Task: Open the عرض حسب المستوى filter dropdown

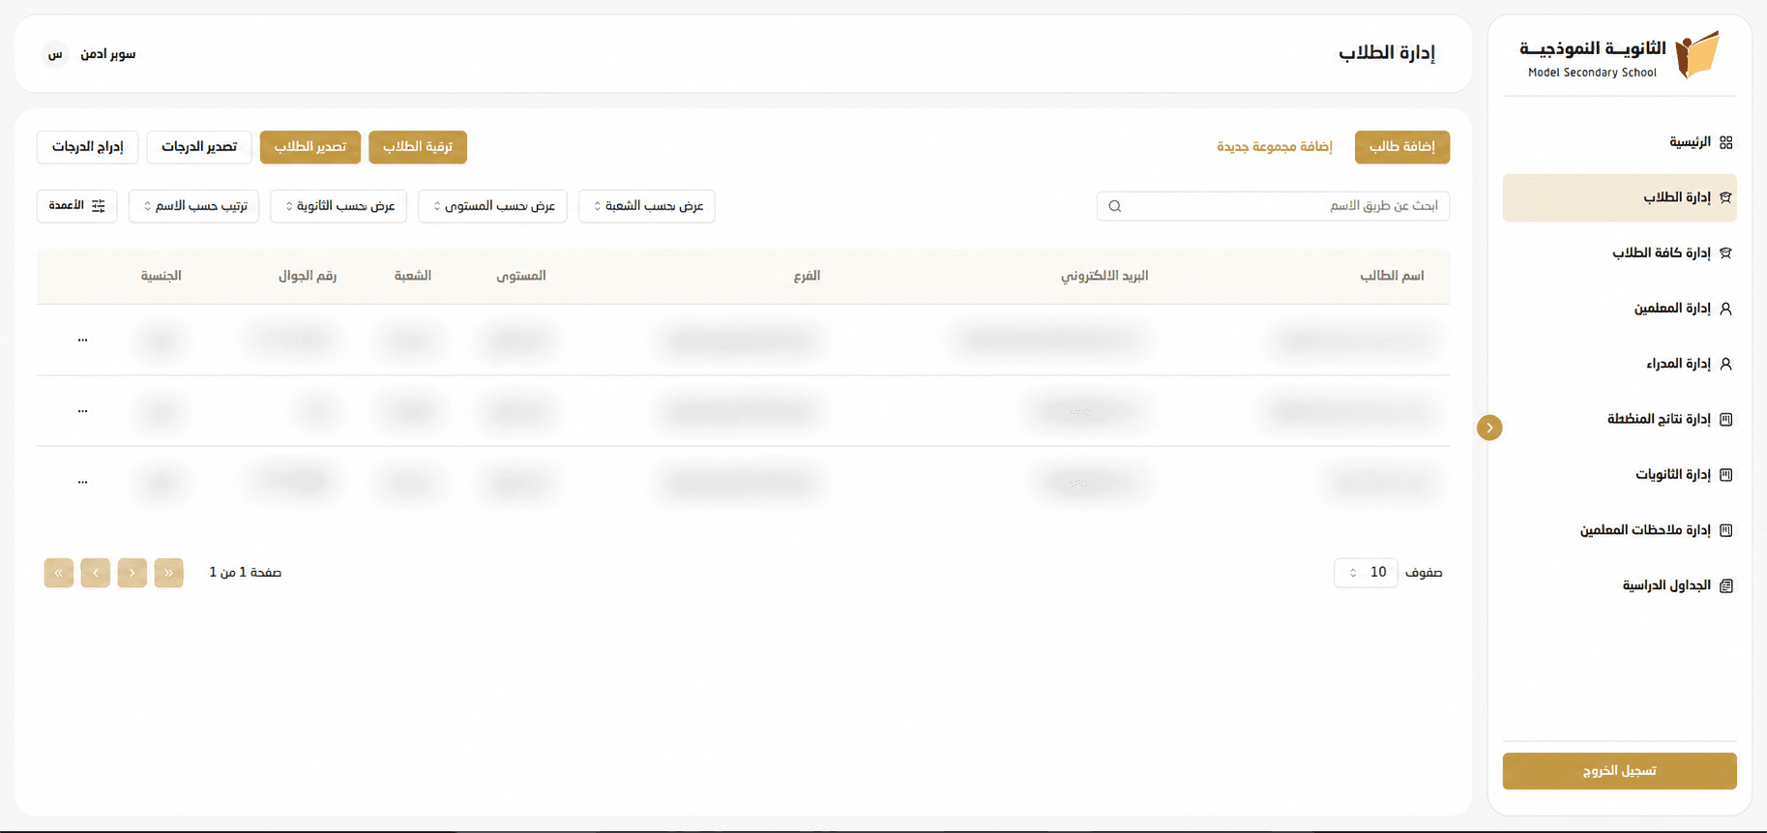Action: coord(493,206)
